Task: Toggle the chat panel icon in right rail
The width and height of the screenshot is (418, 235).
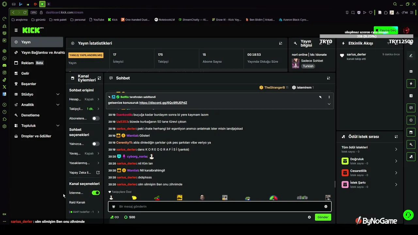Action: click(x=411, y=108)
